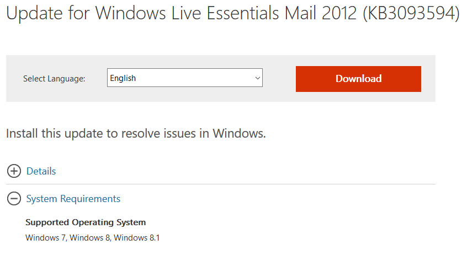Open the Details section link
Image resolution: width=462 pixels, height=256 pixels.
[x=41, y=171]
